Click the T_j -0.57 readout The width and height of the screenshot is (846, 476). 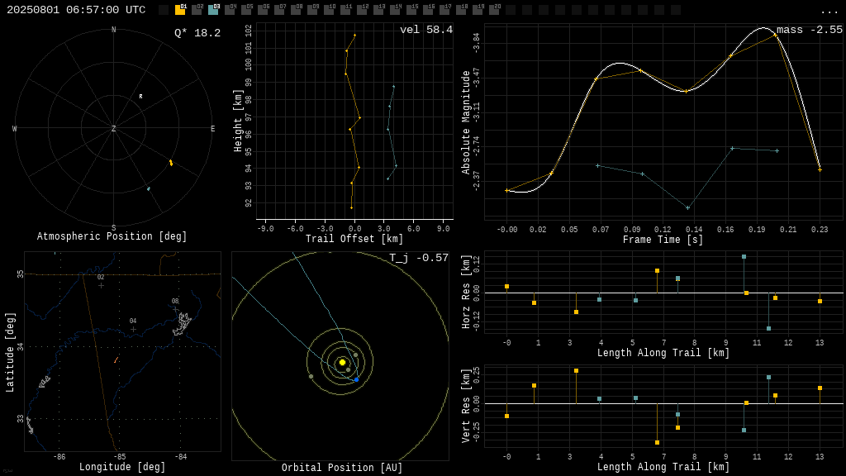[x=419, y=258]
